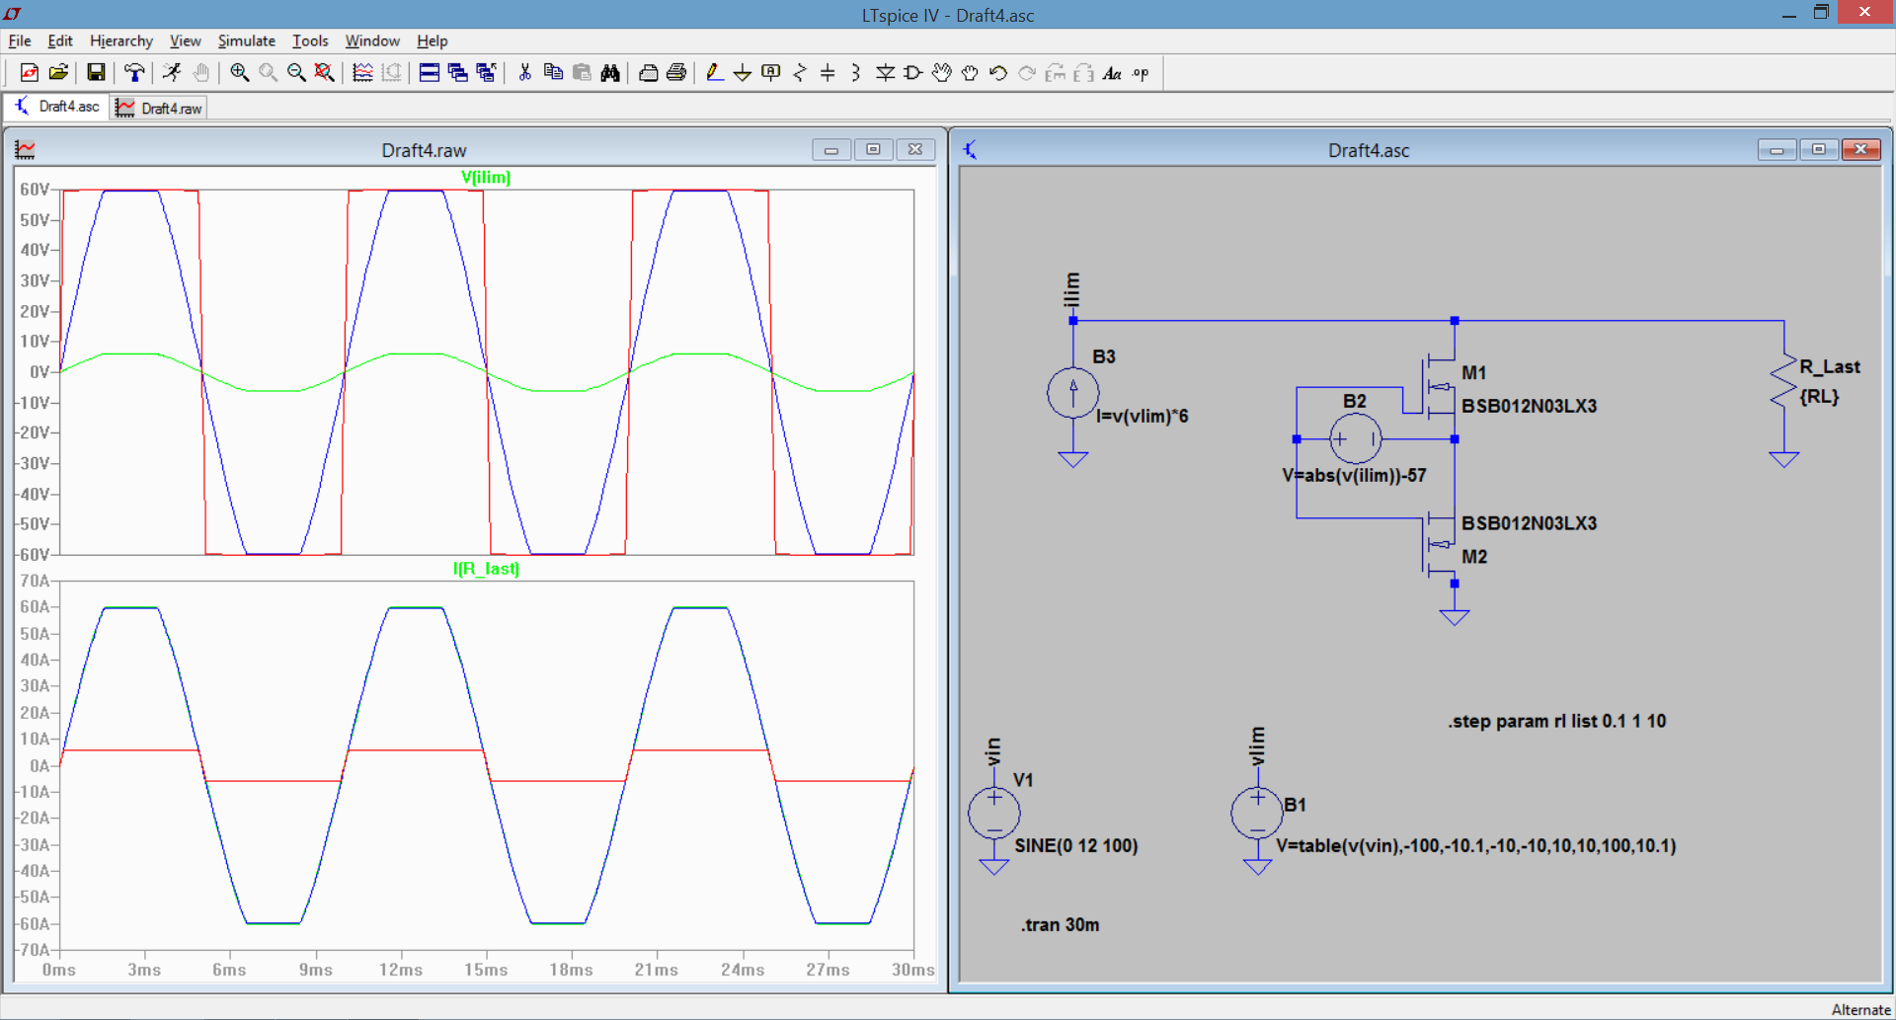This screenshot has width=1896, height=1020.
Task: Click the M2 MOSFET label
Action: 1474,556
